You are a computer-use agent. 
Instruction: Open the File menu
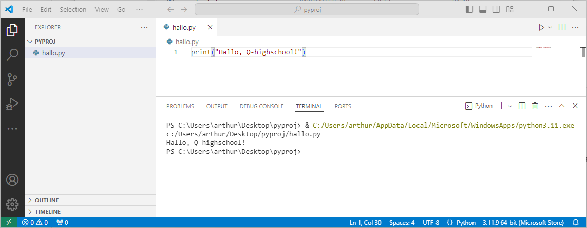[x=27, y=9]
